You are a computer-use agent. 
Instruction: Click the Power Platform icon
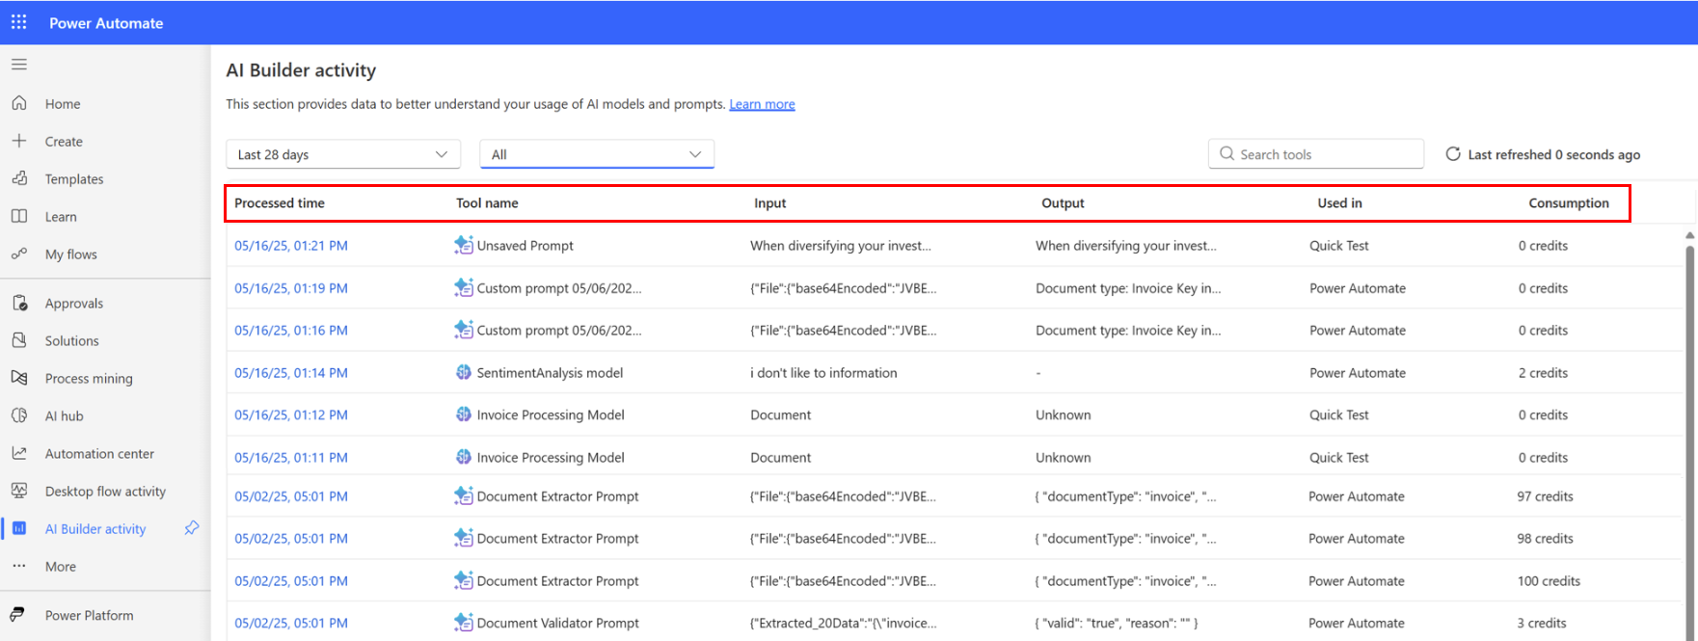[x=17, y=615]
